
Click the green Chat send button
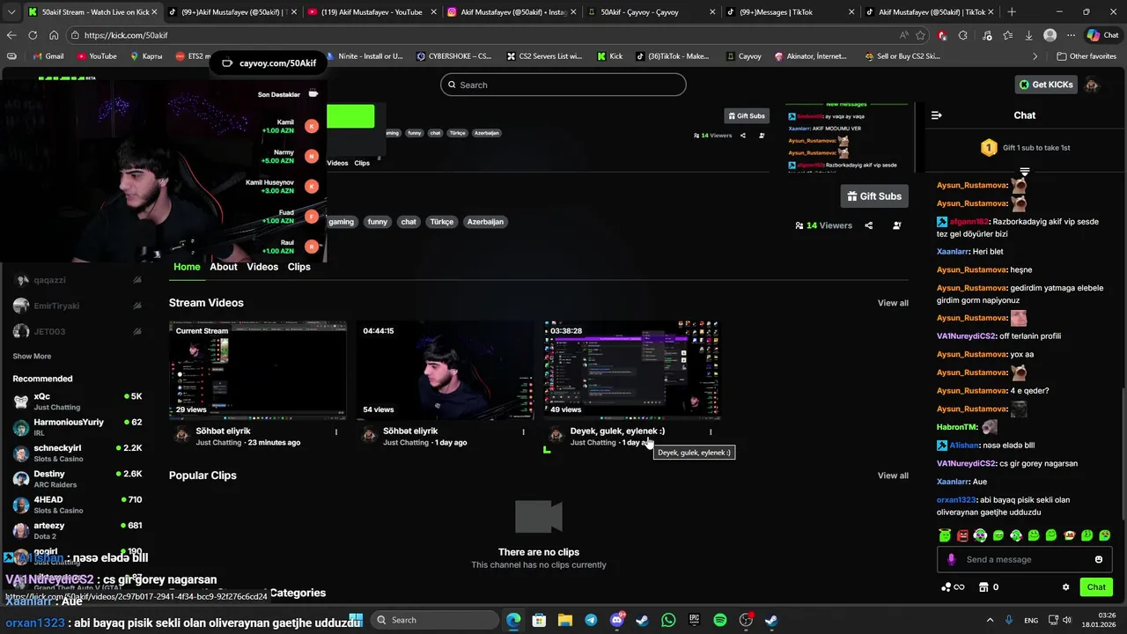pyautogui.click(x=1096, y=587)
